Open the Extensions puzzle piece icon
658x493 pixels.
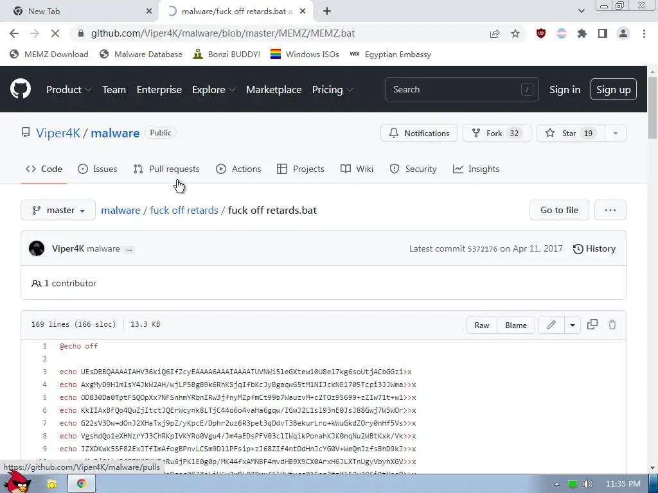(582, 33)
